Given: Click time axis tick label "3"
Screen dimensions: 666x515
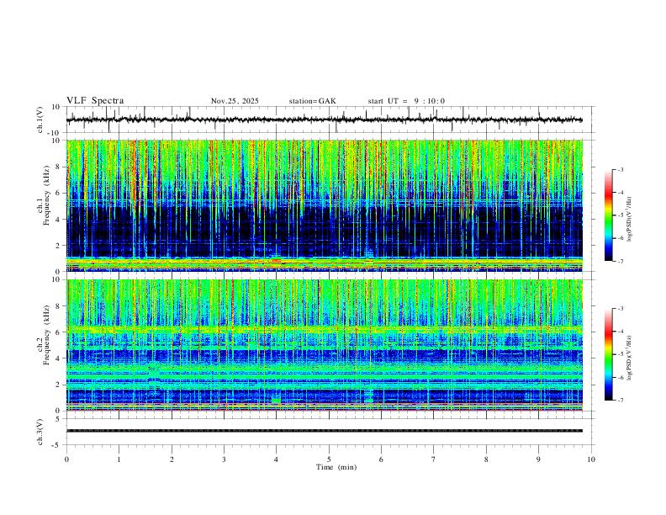Looking at the screenshot, I should tap(224, 459).
